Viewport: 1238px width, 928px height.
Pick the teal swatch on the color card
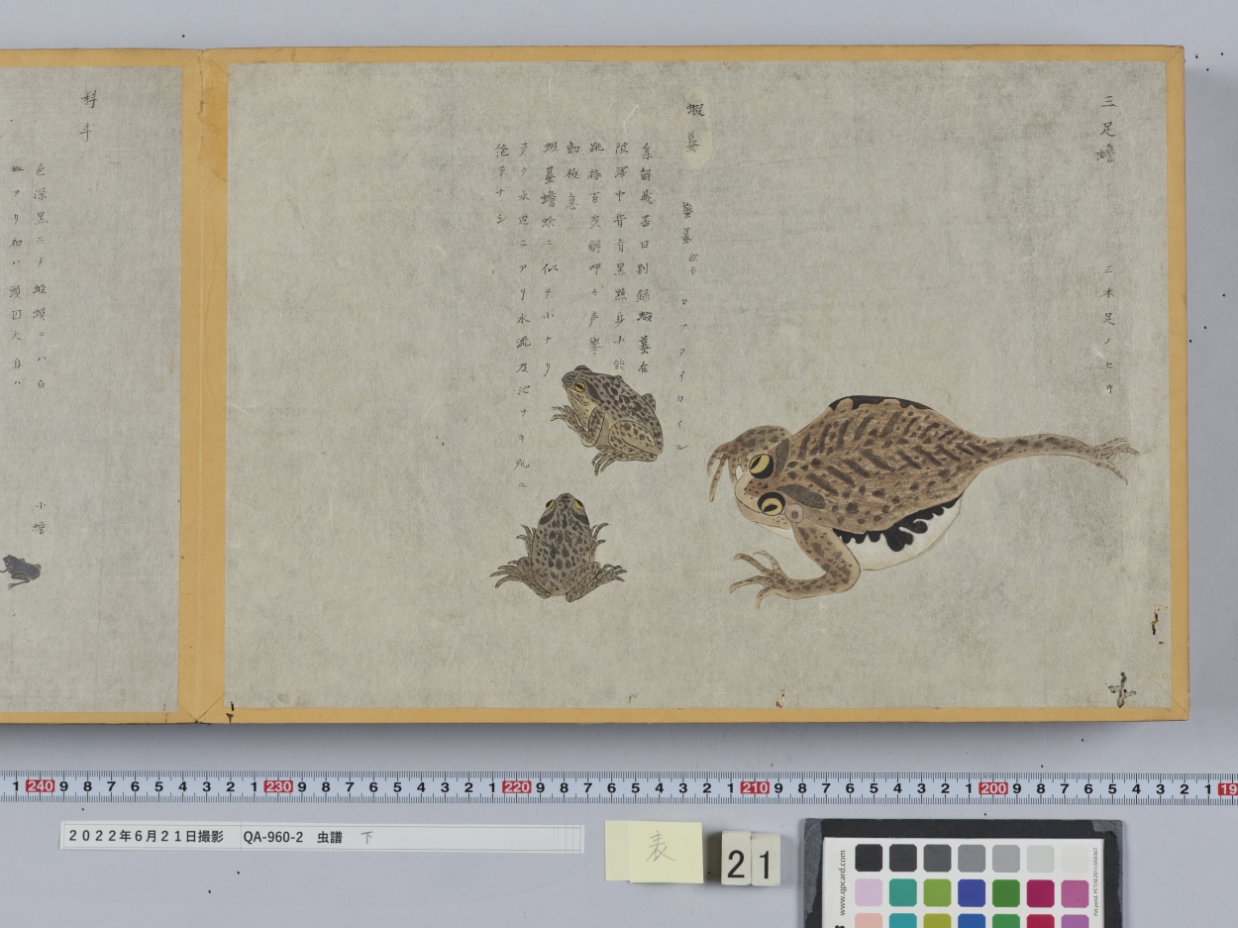902,892
